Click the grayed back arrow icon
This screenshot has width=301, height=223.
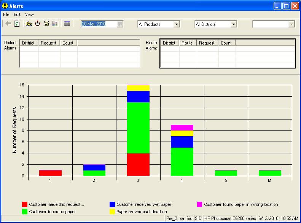pos(8,24)
